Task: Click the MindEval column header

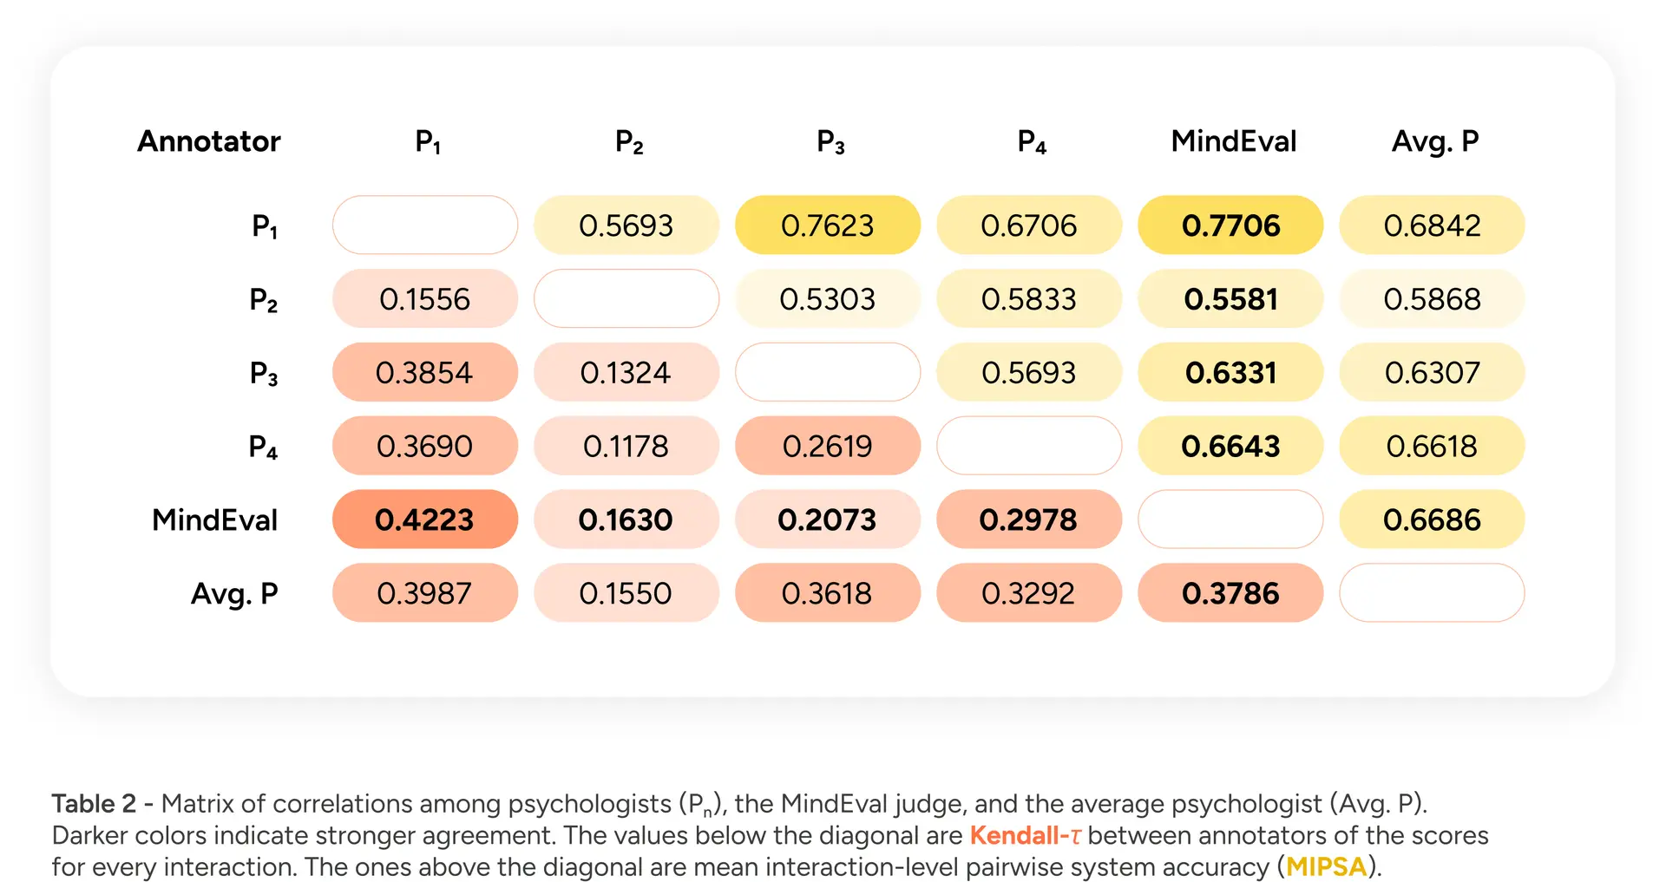Action: click(1233, 141)
